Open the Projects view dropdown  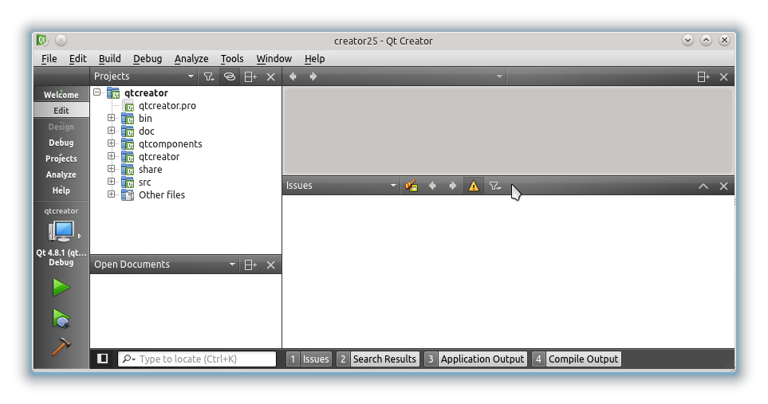click(x=191, y=76)
